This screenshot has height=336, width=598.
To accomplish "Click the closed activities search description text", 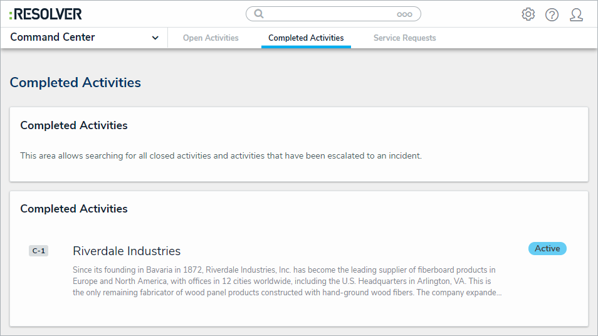I will (221, 155).
